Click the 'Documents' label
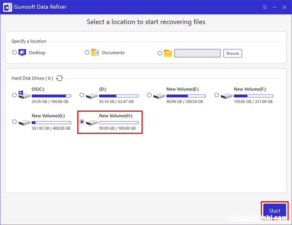This screenshot has width=292, height=225. tap(113, 53)
